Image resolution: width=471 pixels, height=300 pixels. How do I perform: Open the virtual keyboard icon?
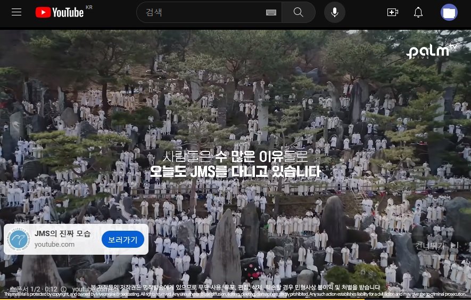[x=271, y=12]
